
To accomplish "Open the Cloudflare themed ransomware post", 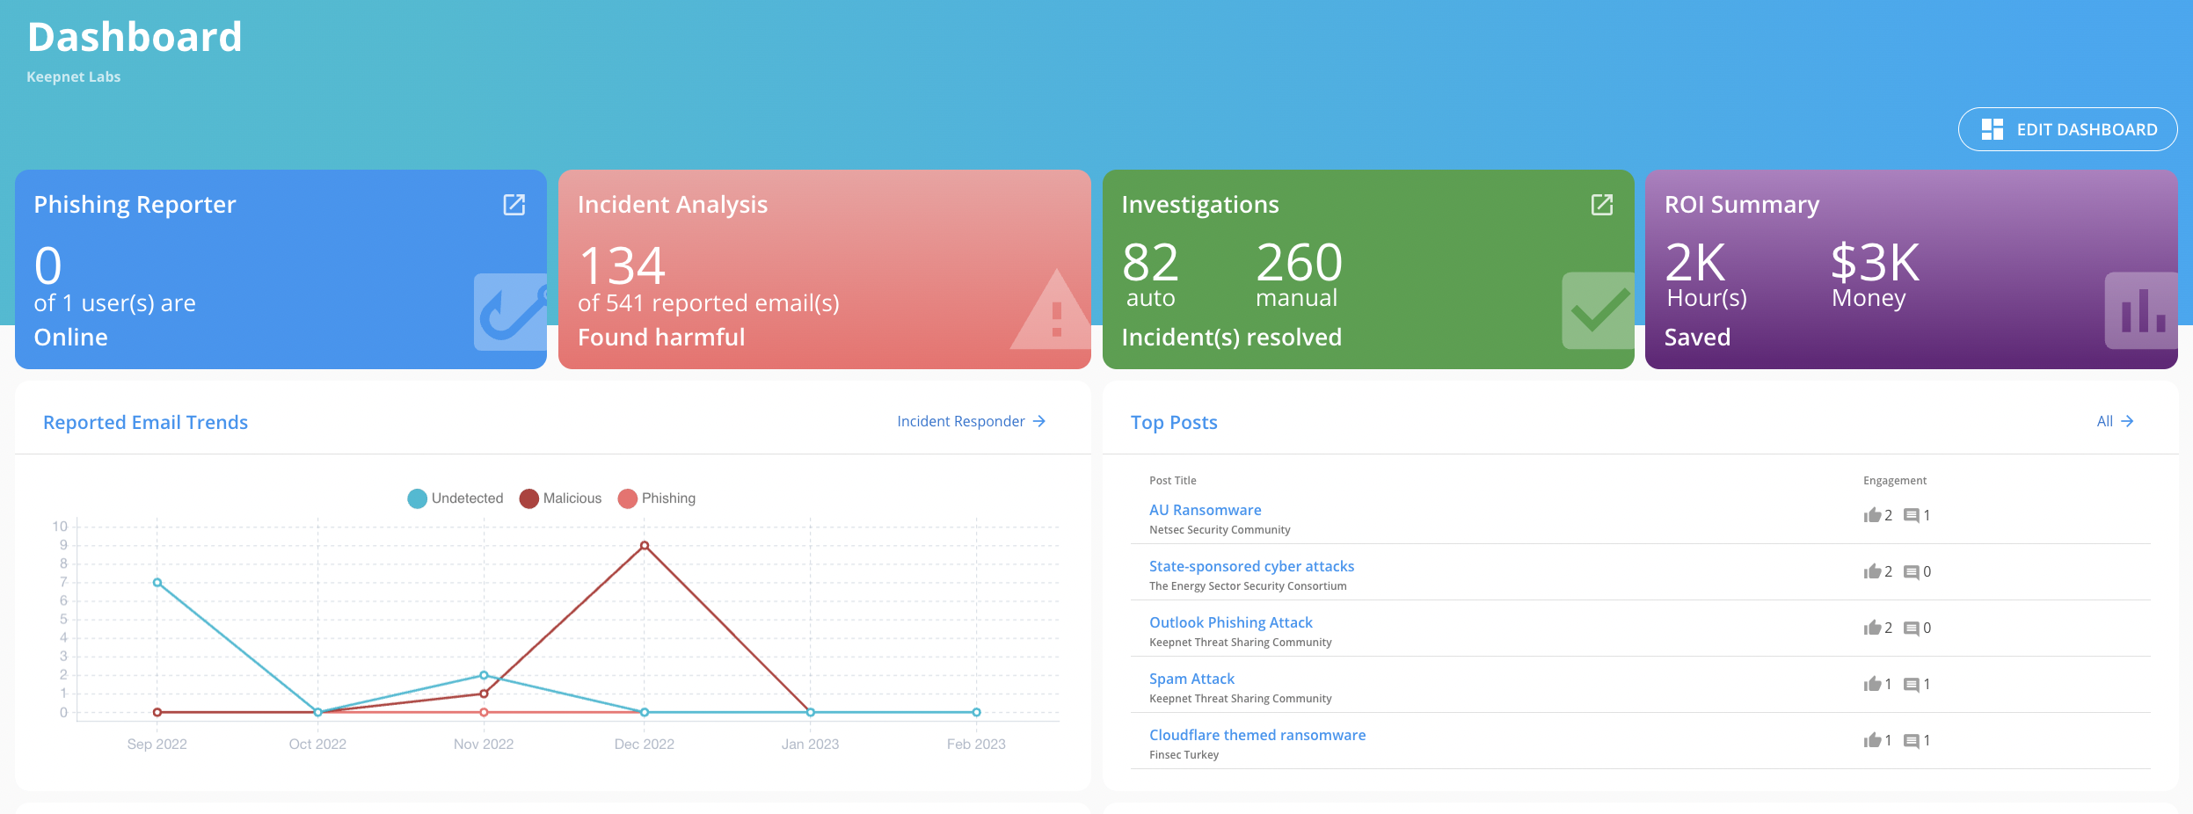I will 1257,735.
